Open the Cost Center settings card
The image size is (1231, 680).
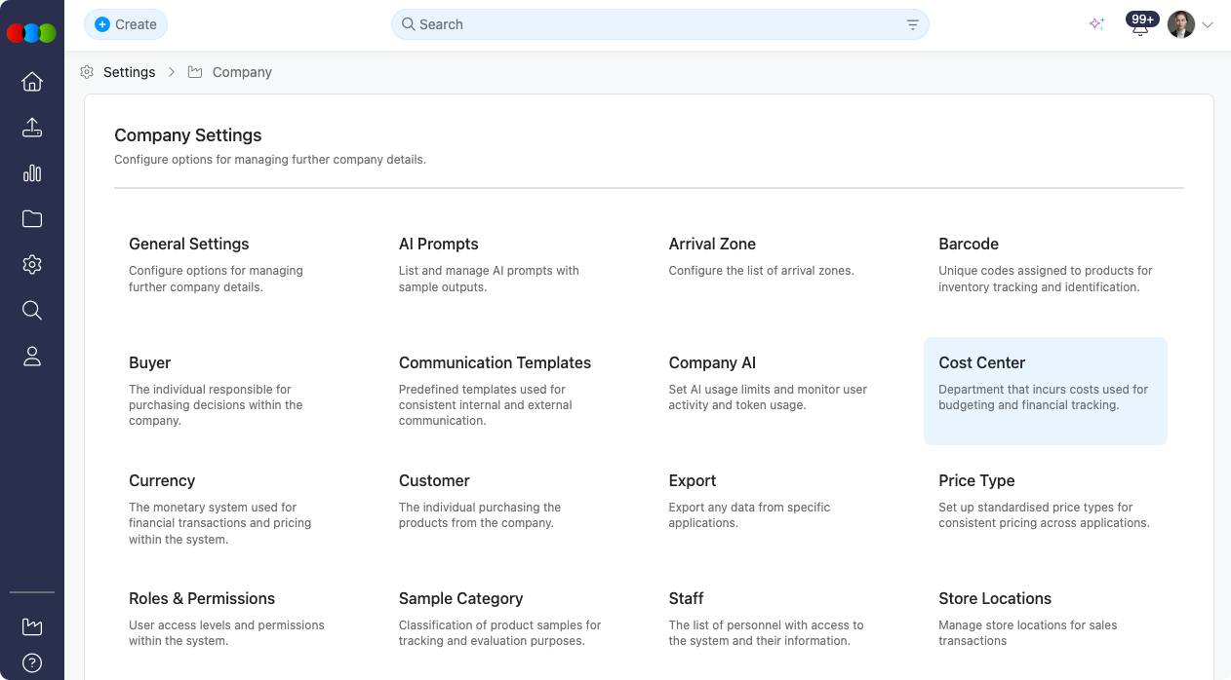1045,391
